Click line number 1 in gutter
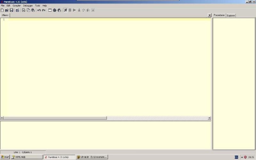This screenshot has height=160, width=256. (x=4, y=20)
